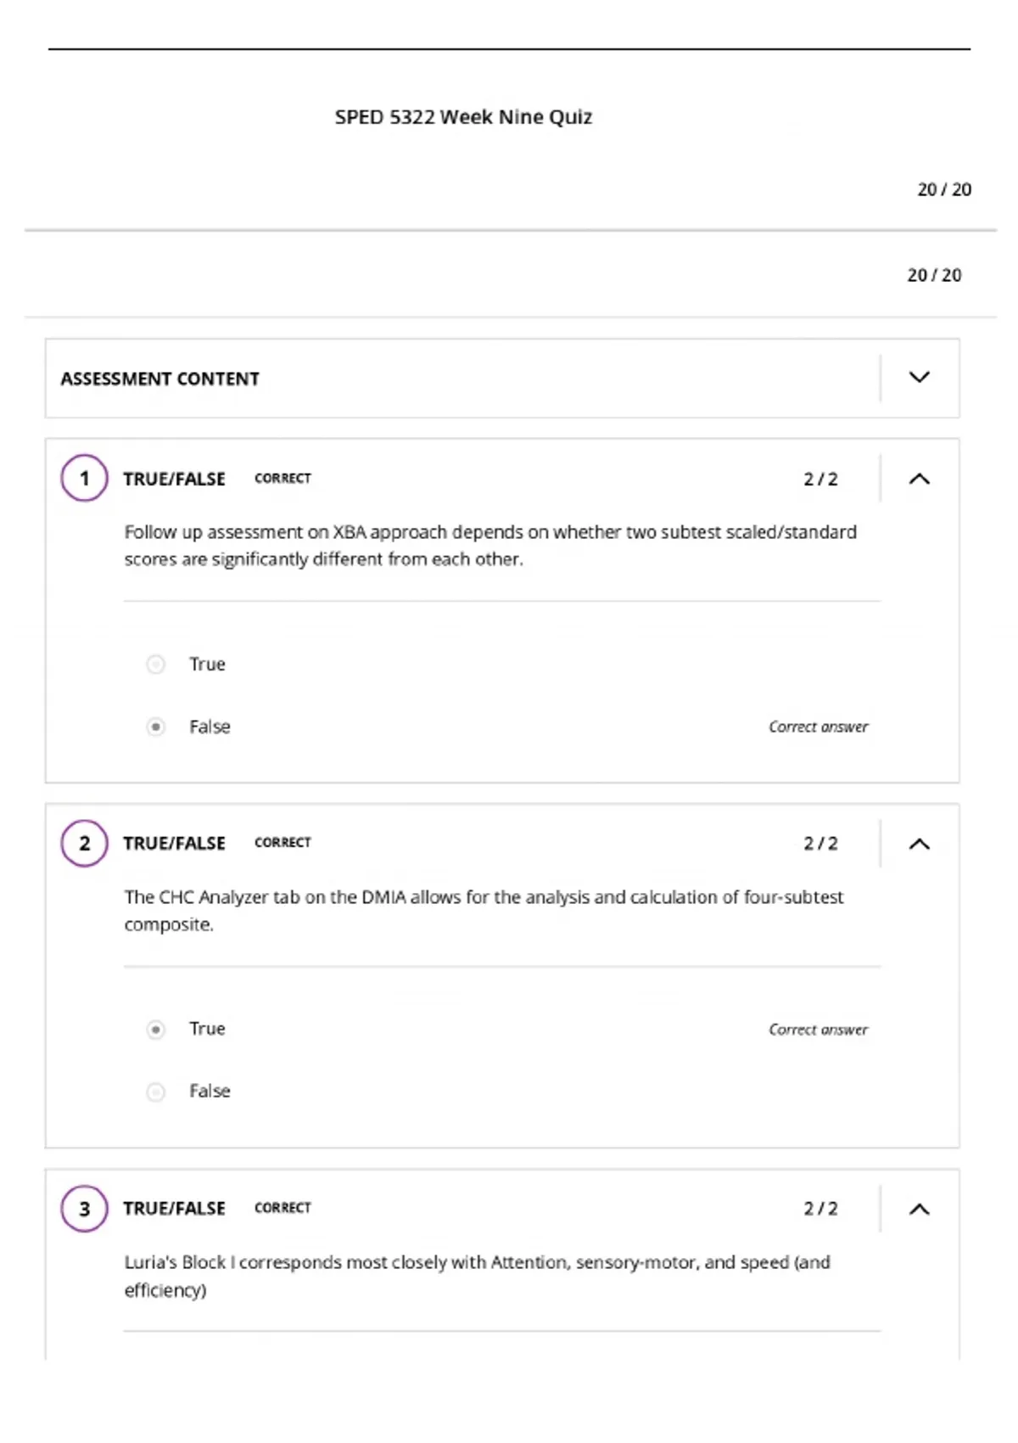1018x1443 pixels.
Task: Click the Assessment Content header
Action: pyautogui.click(x=159, y=379)
